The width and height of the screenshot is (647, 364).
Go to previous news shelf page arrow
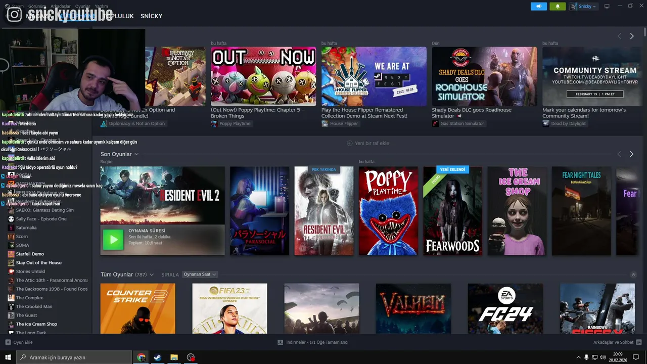[x=619, y=36]
